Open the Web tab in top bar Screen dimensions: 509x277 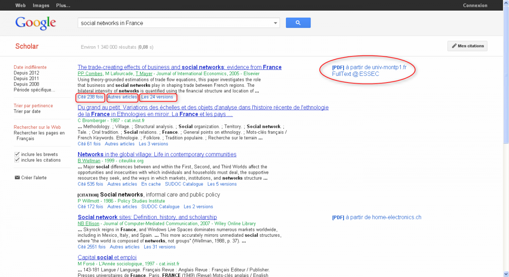click(x=20, y=6)
